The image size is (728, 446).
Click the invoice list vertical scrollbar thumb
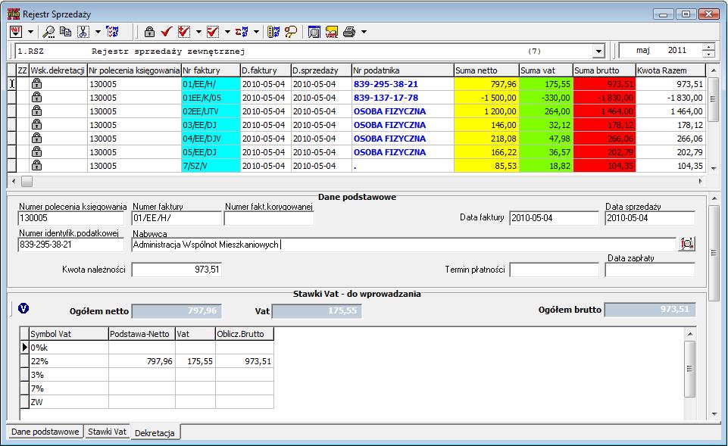point(713,99)
